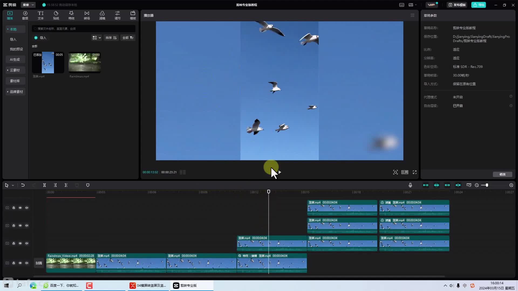Click the 导出 export button
This screenshot has height=291, width=518.
coord(479,5)
